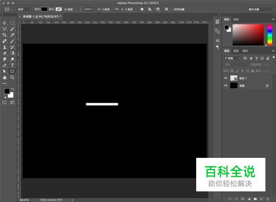Swap foreground and background colors in toolbar
The image size is (276, 202).
12,89
